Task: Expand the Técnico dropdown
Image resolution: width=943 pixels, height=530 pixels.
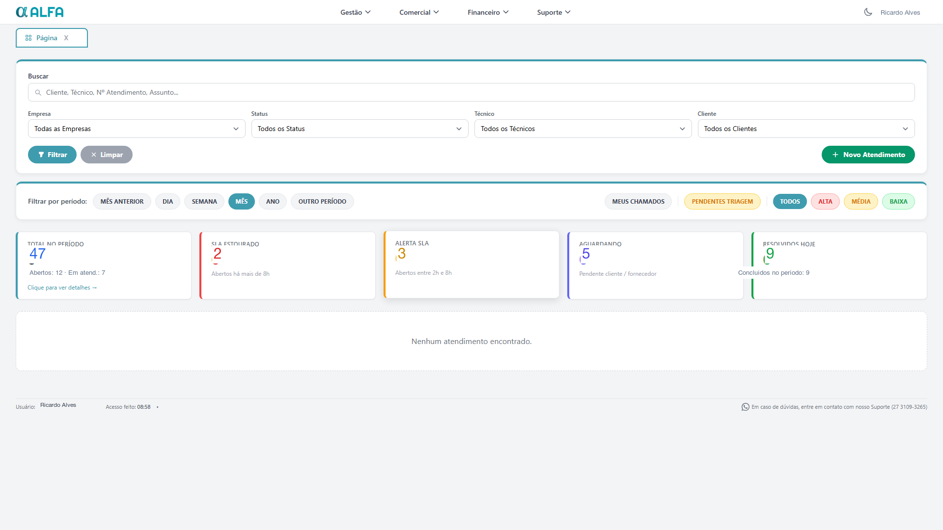Action: click(583, 129)
